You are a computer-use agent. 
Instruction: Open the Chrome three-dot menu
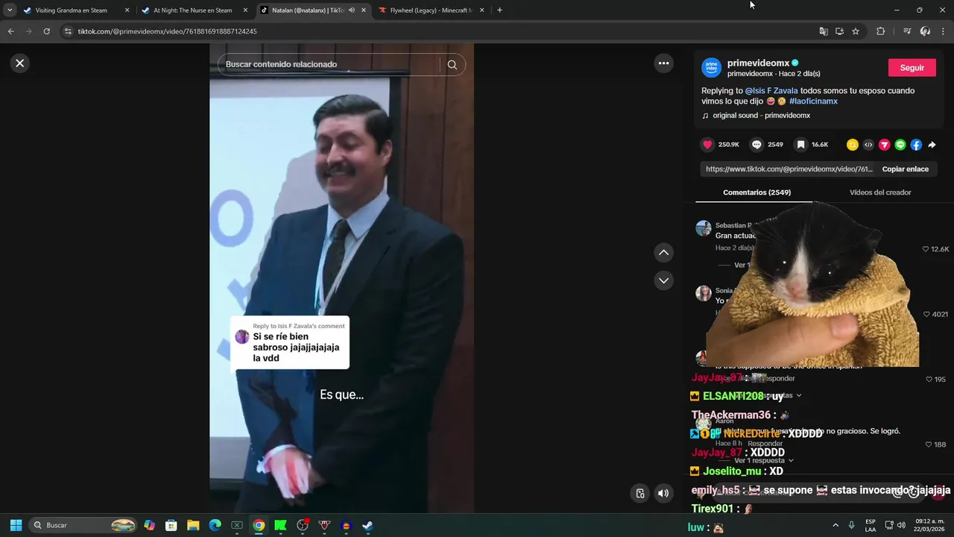[943, 31]
